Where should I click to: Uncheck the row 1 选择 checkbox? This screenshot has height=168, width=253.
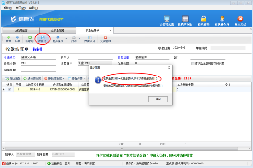click(x=9, y=90)
